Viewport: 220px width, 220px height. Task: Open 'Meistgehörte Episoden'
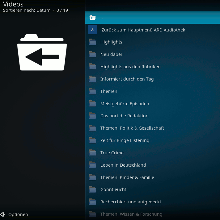pos(125,104)
